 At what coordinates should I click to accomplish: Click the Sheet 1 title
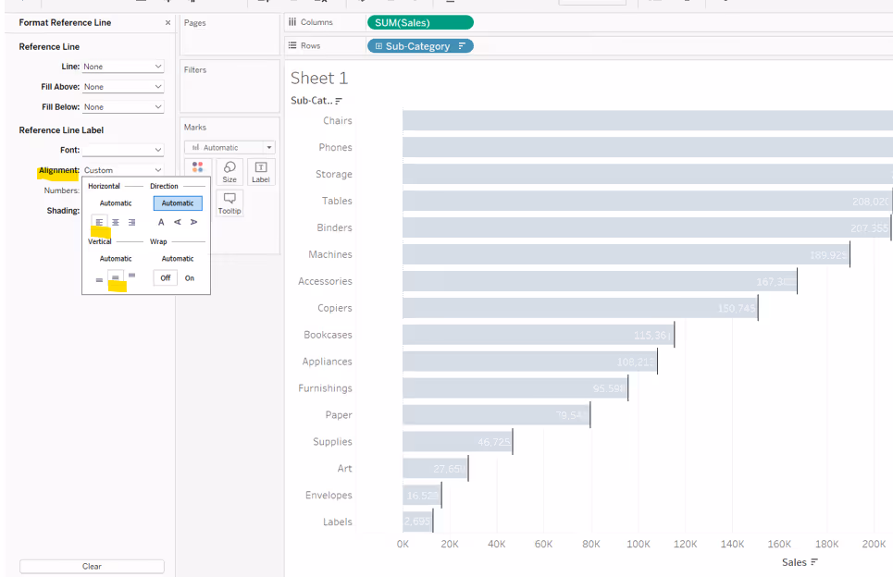pos(319,78)
